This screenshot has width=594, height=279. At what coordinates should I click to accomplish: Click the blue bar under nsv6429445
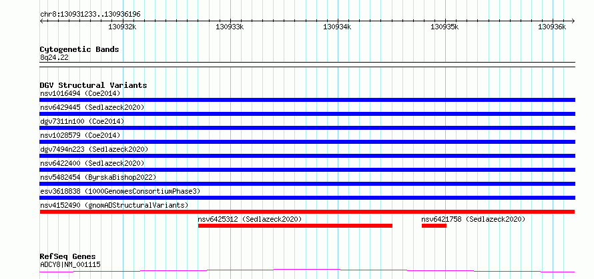(307, 114)
